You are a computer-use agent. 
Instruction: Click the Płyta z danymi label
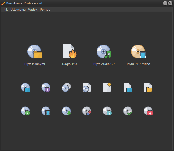coord(35,64)
